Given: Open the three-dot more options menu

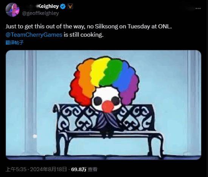Looking at the screenshot, I should tap(198, 8).
